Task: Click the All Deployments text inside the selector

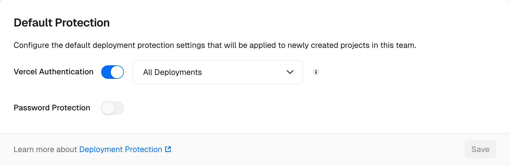Action: [x=172, y=72]
